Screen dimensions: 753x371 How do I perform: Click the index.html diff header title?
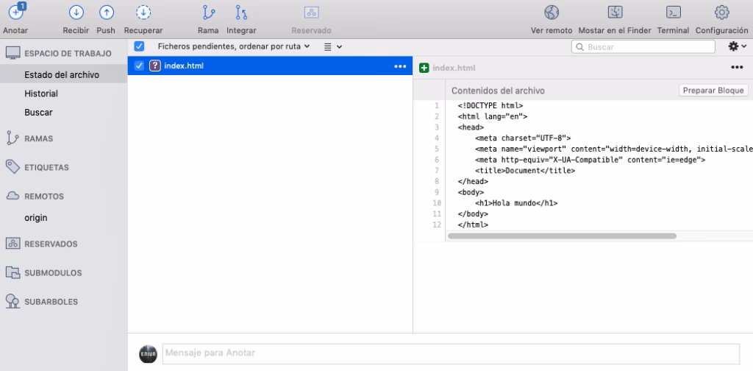click(x=454, y=68)
